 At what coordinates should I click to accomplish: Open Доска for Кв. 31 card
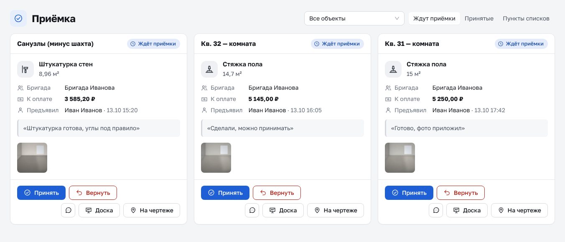(467, 210)
